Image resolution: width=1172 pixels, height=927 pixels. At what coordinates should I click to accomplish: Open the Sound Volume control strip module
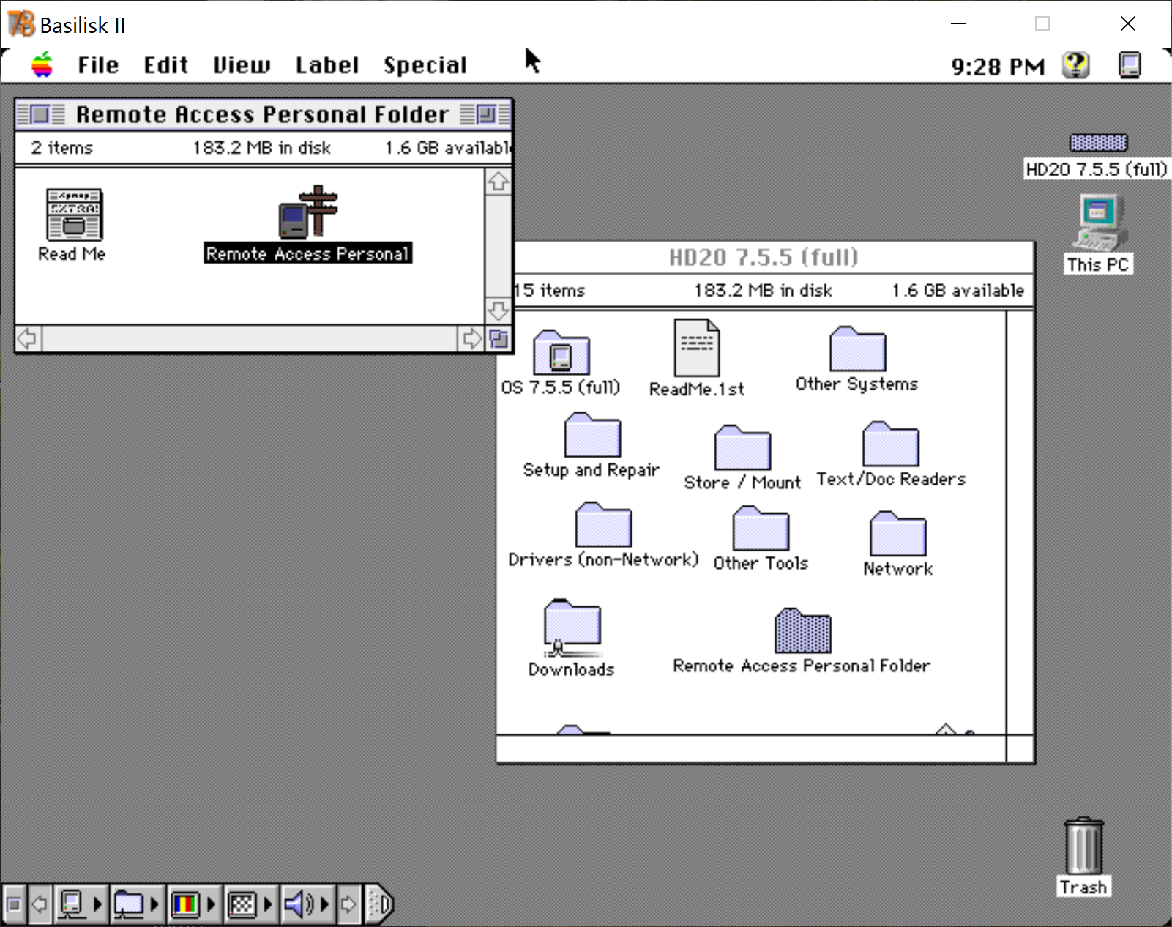tap(307, 905)
